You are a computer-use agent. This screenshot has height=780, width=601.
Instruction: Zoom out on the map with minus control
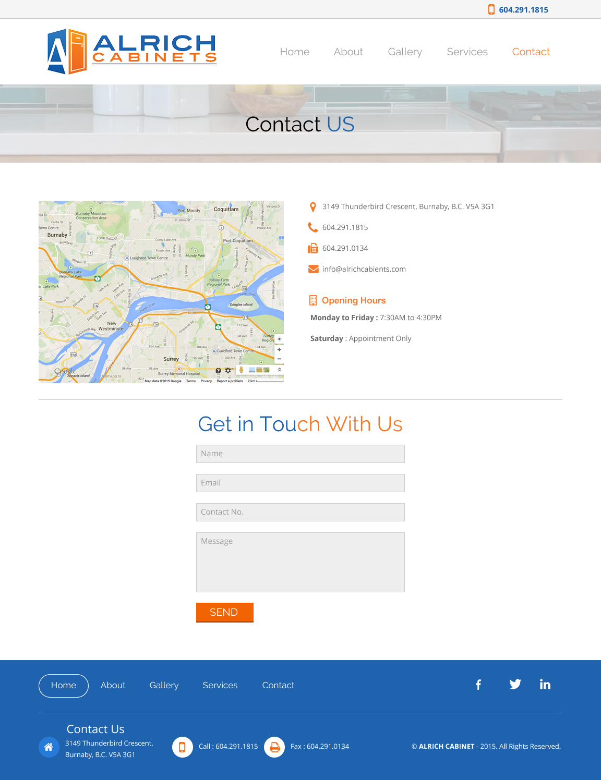coord(279,359)
